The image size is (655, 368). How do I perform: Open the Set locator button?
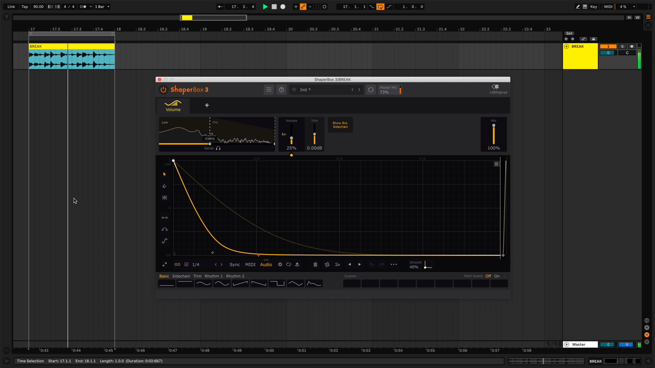pos(569,34)
